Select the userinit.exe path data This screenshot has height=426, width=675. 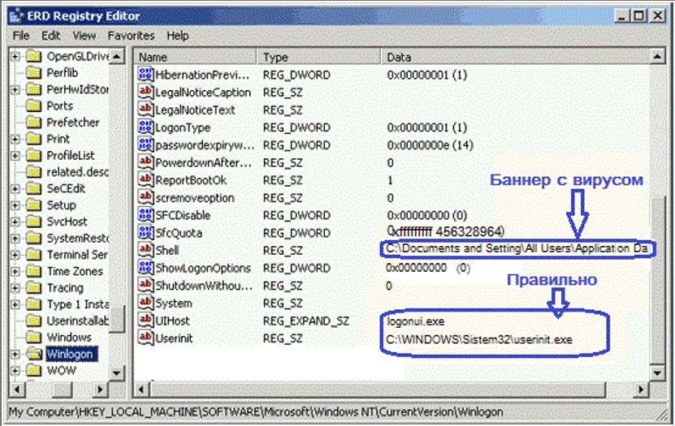(479, 340)
